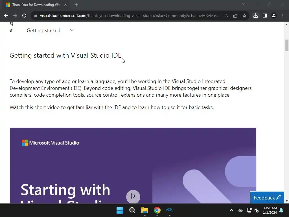
Task: Open Chrome downloads tray
Action: pos(256,16)
